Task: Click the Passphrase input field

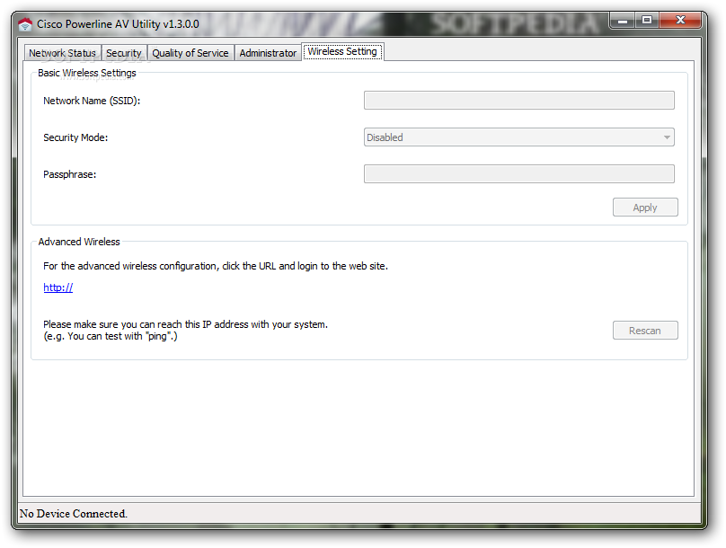Action: click(x=519, y=174)
